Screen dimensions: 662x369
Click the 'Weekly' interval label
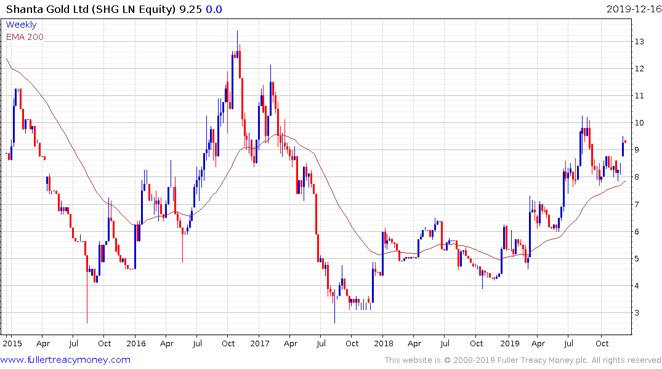(x=21, y=25)
